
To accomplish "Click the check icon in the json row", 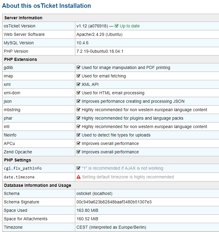I will click(78, 101).
